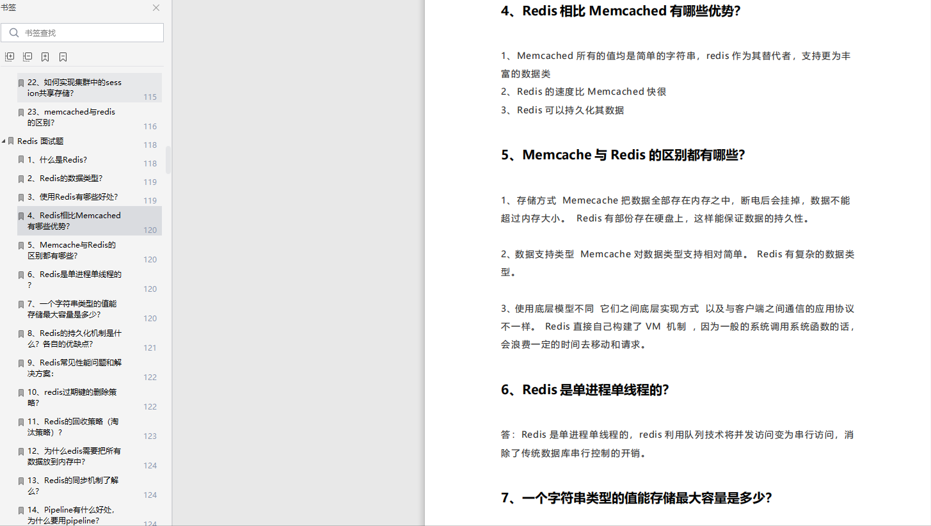Click paragraph starting 3、使用底层模型不同
The width and height of the screenshot is (931, 526).
[x=678, y=326]
